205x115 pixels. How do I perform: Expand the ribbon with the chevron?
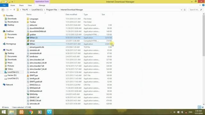pyautogui.click(x=200, y=5)
